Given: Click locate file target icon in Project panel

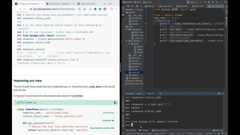Looking at the screenshot, I should click(x=128, y=6).
